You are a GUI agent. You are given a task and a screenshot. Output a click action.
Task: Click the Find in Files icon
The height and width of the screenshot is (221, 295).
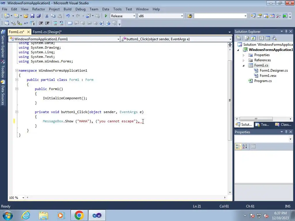(x=190, y=16)
